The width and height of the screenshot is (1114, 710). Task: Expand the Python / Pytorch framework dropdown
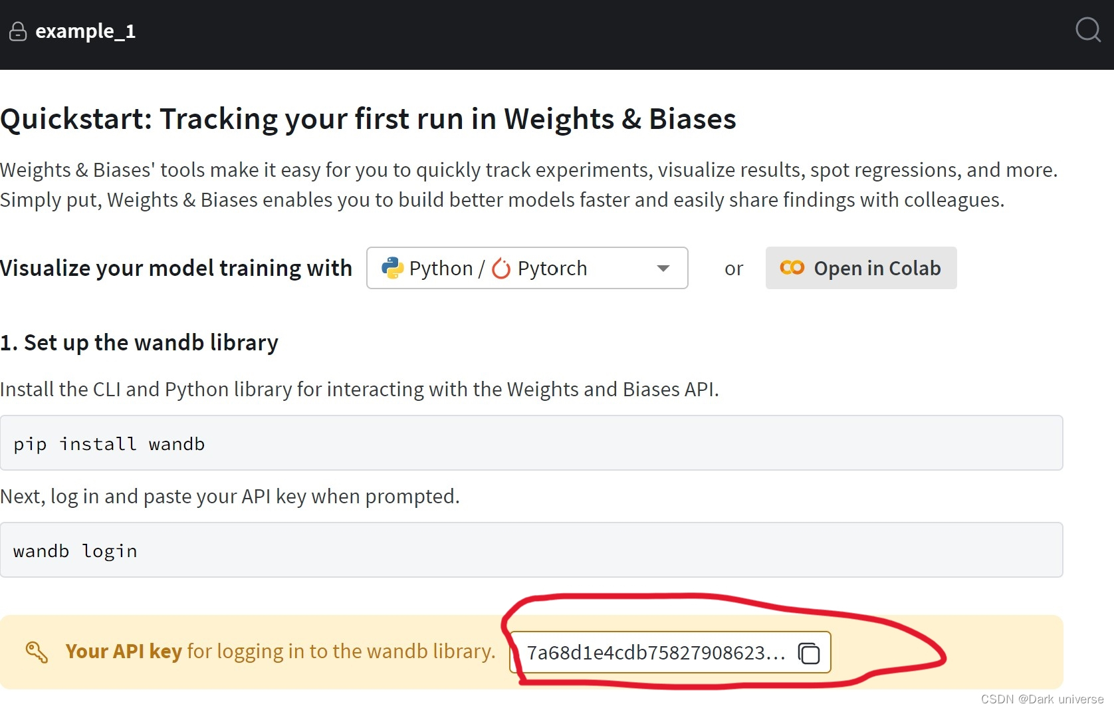pyautogui.click(x=527, y=268)
